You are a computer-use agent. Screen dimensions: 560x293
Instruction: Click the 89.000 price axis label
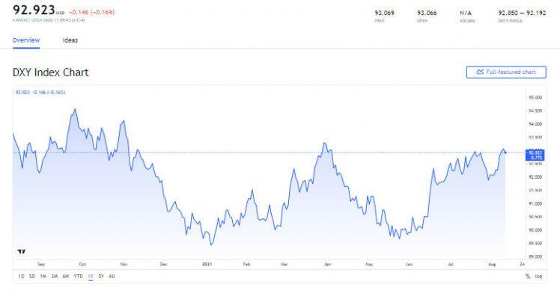535,256
